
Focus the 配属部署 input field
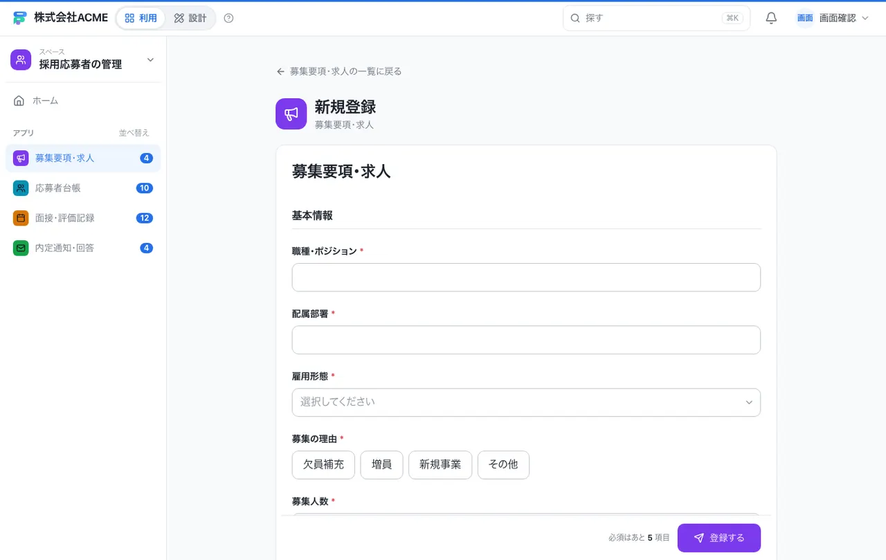click(526, 340)
